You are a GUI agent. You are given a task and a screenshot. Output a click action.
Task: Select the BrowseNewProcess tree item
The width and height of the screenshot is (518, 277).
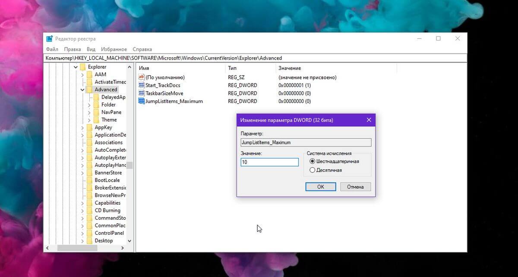(110, 195)
